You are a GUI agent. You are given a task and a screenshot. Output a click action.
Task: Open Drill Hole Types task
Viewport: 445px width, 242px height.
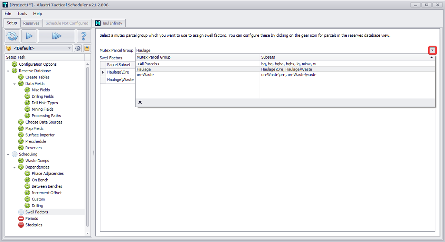(45, 103)
